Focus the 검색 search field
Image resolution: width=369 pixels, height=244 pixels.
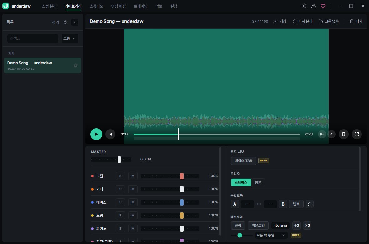33,38
